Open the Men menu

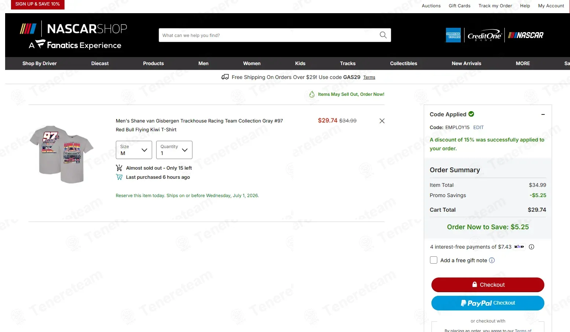tap(203, 63)
